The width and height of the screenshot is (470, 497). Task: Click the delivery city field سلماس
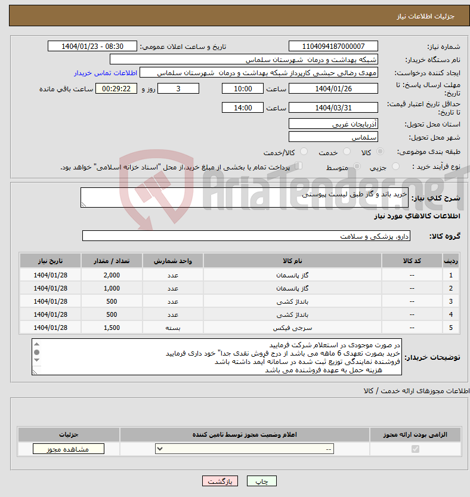pos(333,137)
